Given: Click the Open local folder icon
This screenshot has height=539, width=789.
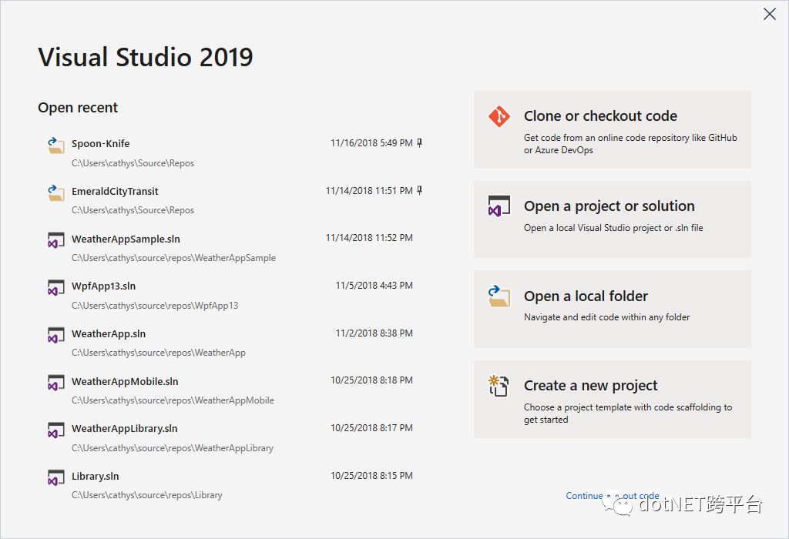Looking at the screenshot, I should pyautogui.click(x=499, y=296).
